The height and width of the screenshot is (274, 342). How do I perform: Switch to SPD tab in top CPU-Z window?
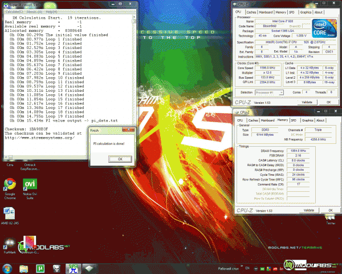click(292, 12)
